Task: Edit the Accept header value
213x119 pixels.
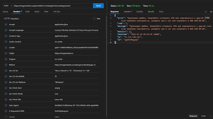Action: tap(76, 24)
